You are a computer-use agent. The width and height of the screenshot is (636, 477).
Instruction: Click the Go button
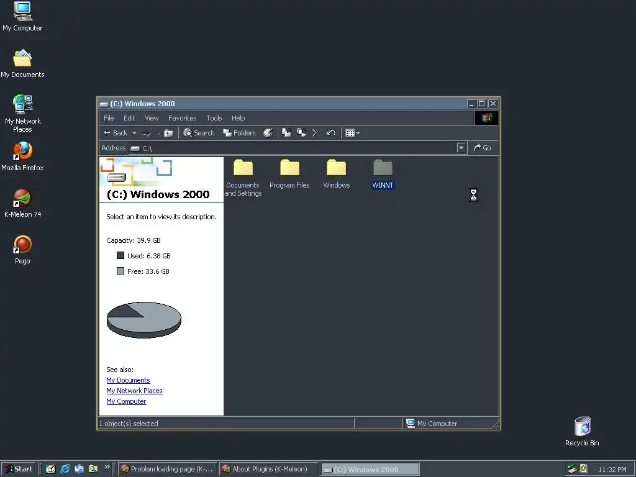(483, 148)
